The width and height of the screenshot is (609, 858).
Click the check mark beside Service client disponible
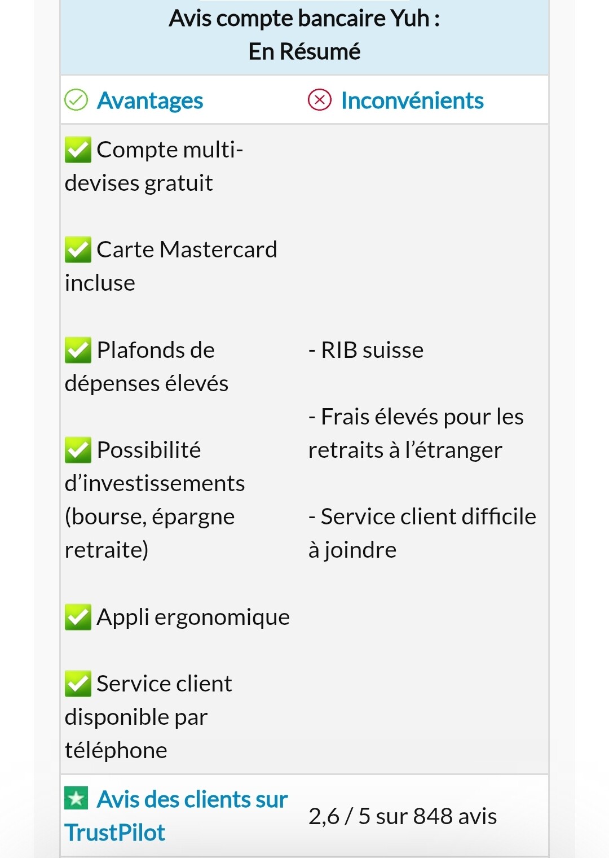click(78, 684)
